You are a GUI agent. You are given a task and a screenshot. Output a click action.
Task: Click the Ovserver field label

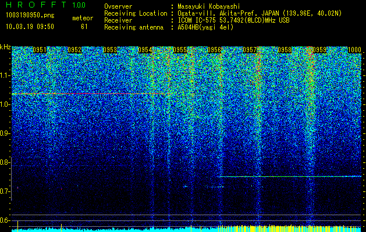[x=118, y=6]
